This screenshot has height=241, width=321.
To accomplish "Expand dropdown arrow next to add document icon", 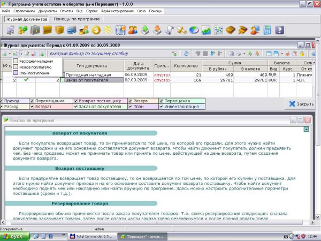I will click(10, 54).
